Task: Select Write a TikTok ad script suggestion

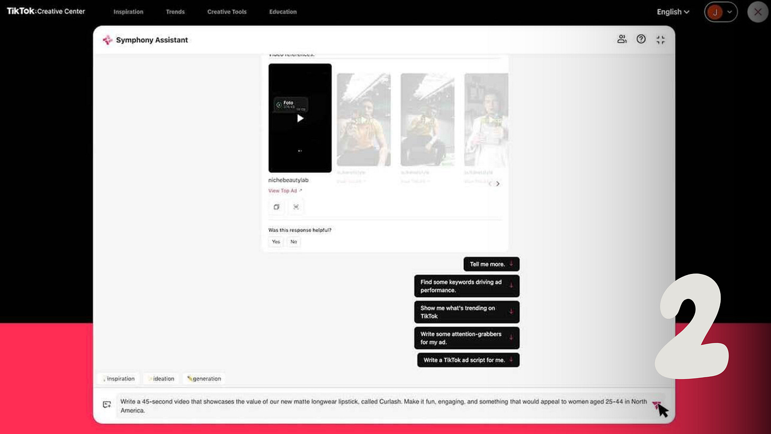Action: point(468,360)
